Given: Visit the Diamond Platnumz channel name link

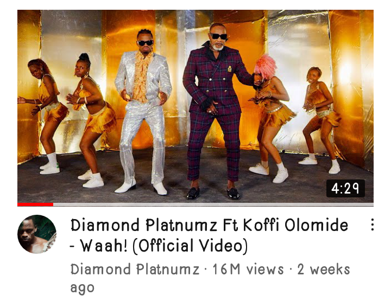Looking at the screenshot, I should point(135,269).
